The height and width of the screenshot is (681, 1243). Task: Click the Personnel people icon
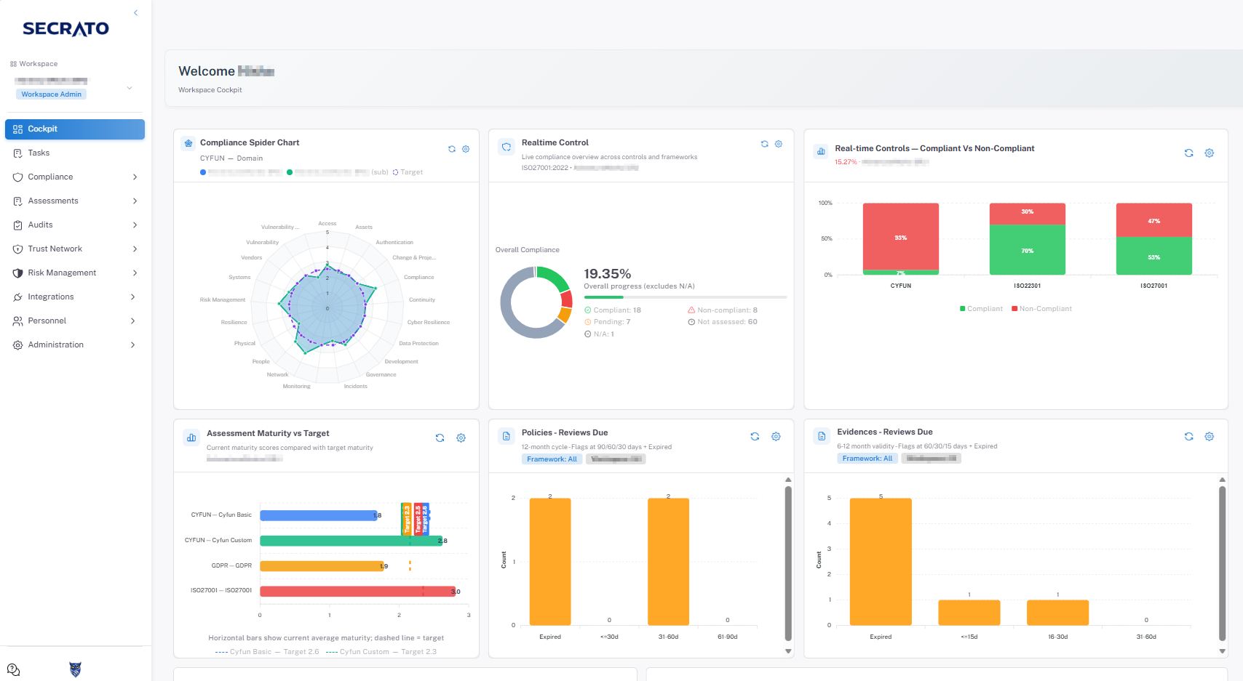click(x=18, y=321)
